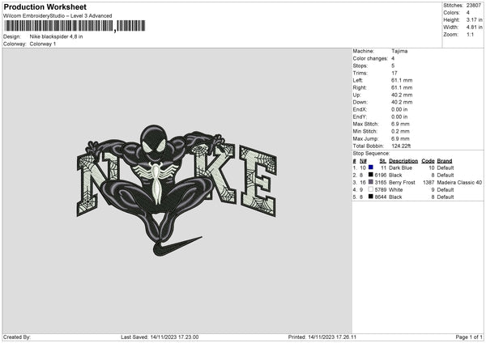The image size is (486, 343).
Task: Click the 'Brand' column header
Action: (445, 161)
